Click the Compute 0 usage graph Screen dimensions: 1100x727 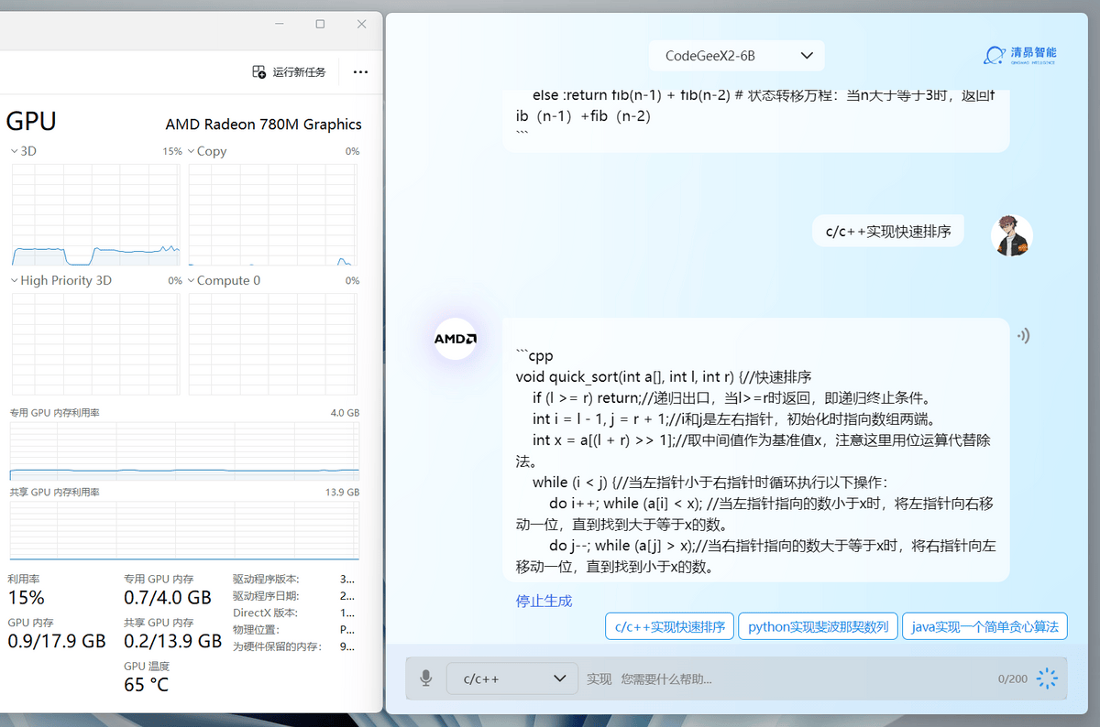point(273,342)
